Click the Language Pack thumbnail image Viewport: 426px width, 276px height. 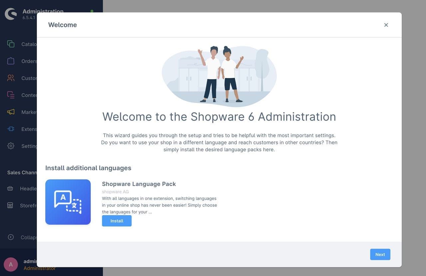click(x=68, y=202)
